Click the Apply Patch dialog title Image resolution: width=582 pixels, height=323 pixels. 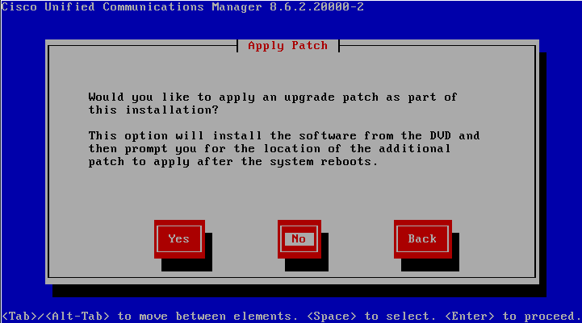click(288, 46)
